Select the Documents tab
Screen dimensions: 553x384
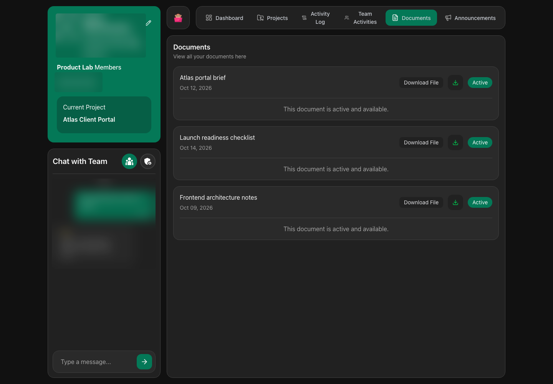411,18
